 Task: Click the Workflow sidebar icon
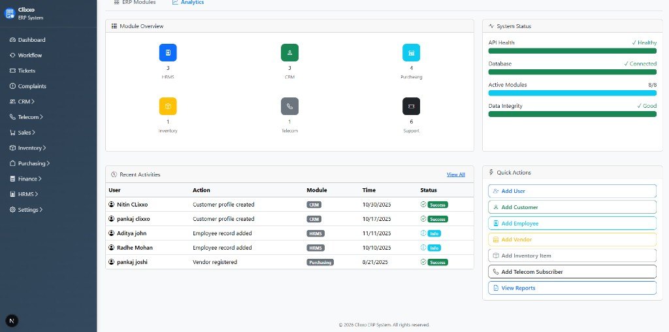pyautogui.click(x=12, y=55)
